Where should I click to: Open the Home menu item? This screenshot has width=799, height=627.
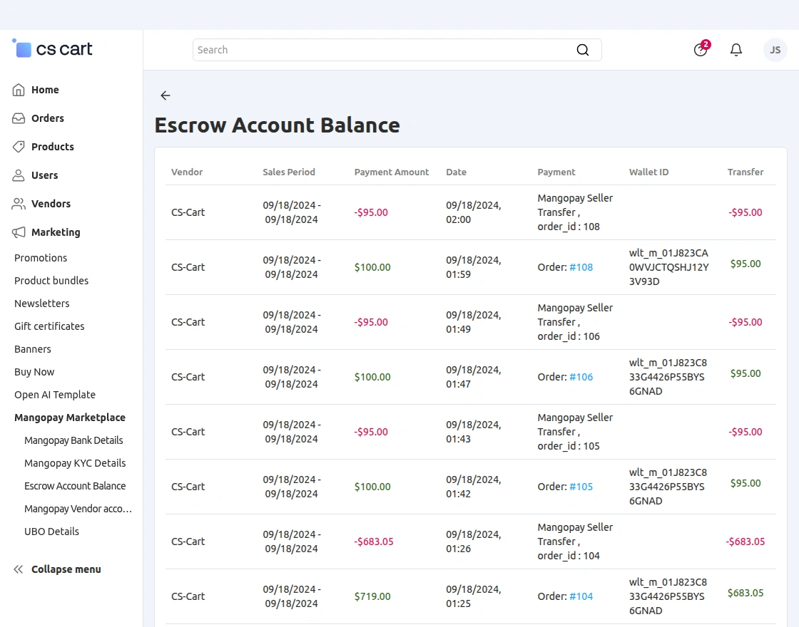pyautogui.click(x=46, y=90)
